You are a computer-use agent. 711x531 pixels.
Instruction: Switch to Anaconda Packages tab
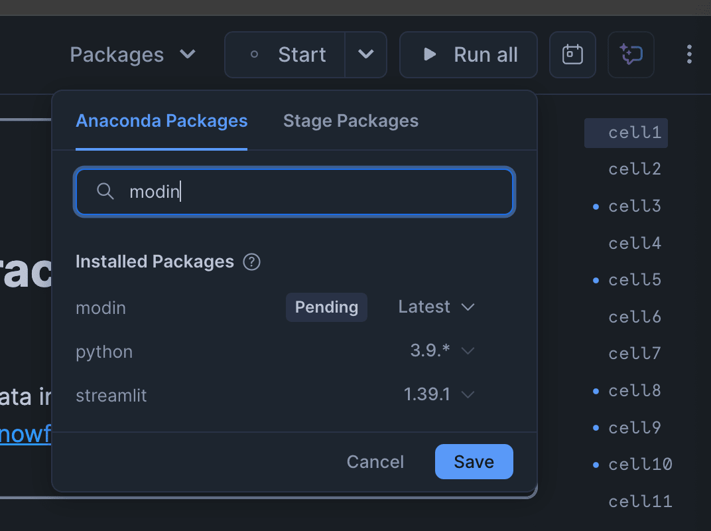pos(161,121)
